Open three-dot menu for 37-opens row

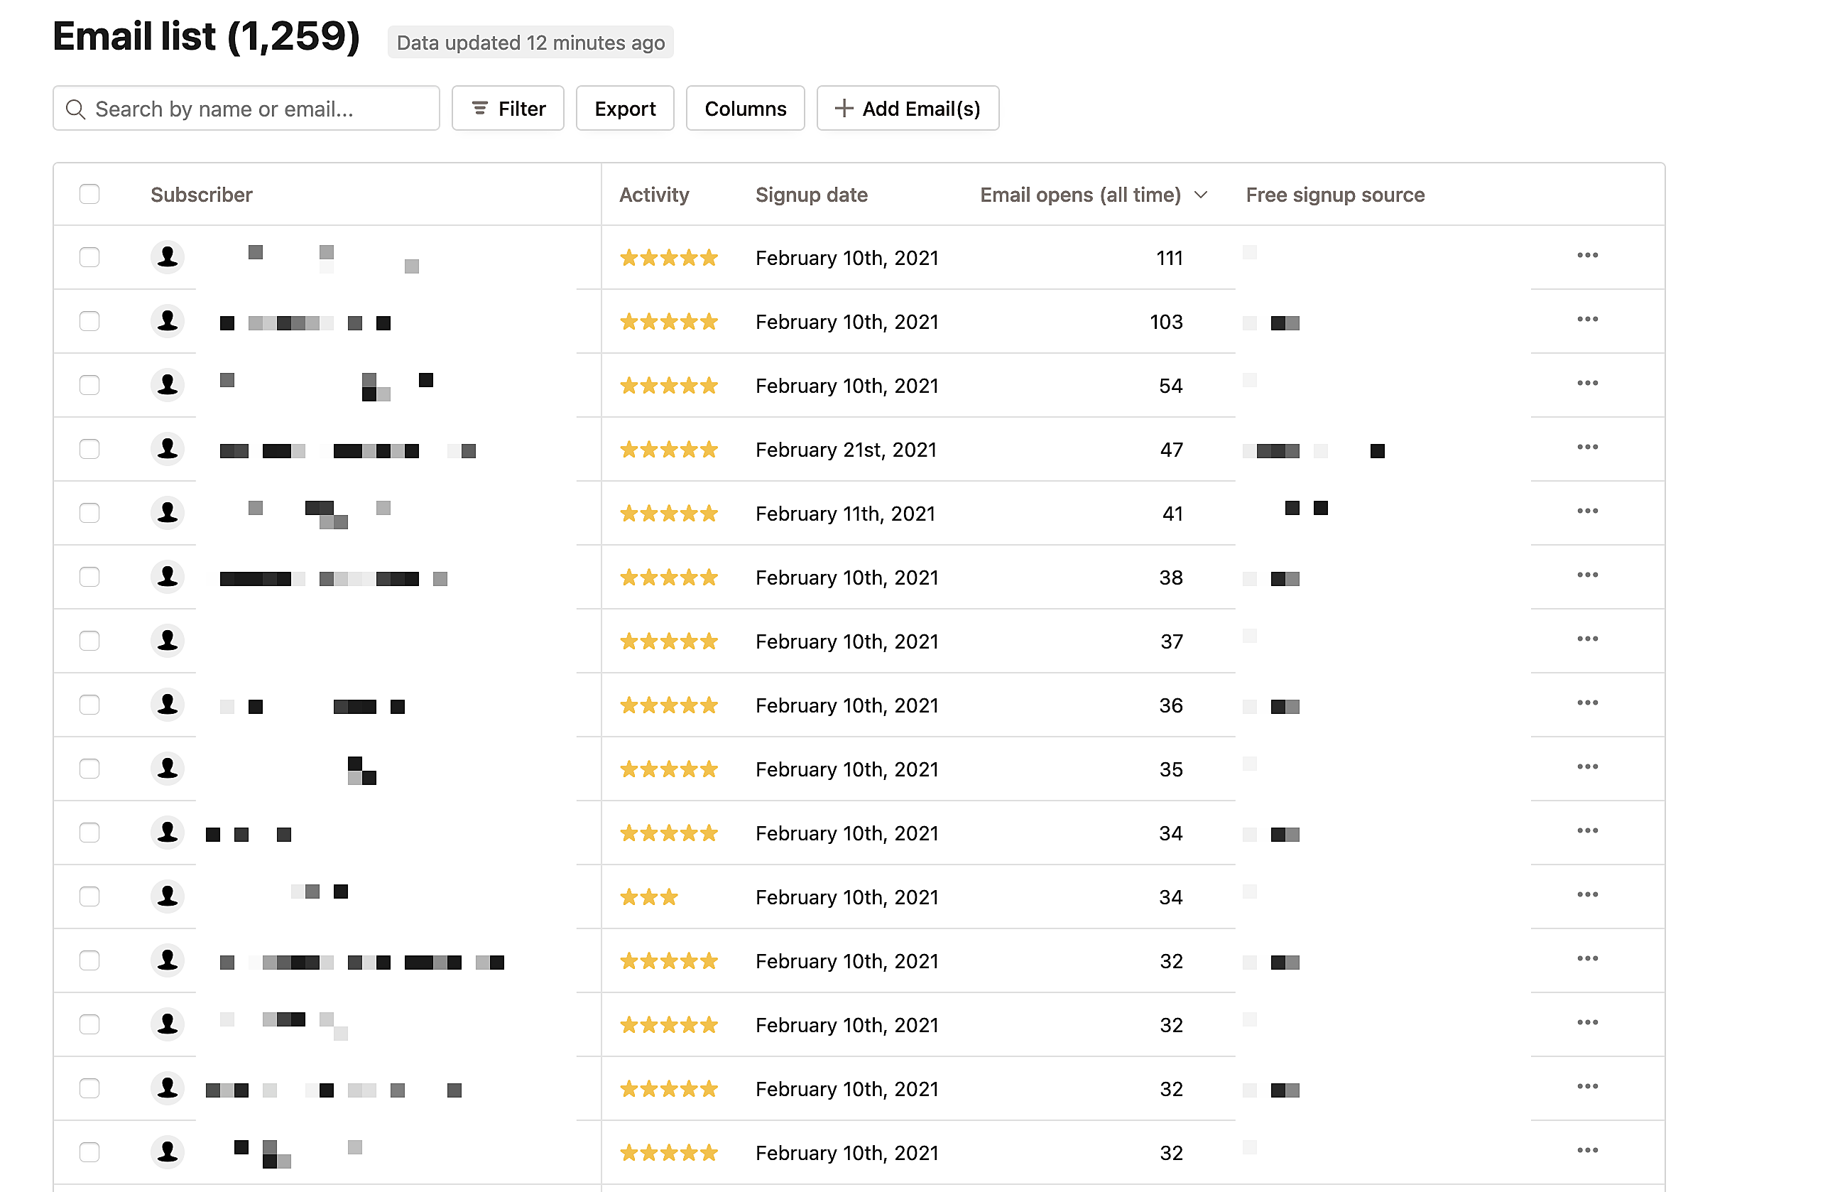(x=1586, y=639)
